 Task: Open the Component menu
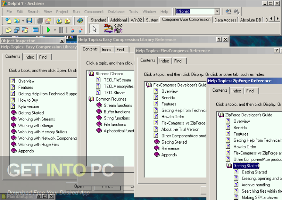(94, 12)
